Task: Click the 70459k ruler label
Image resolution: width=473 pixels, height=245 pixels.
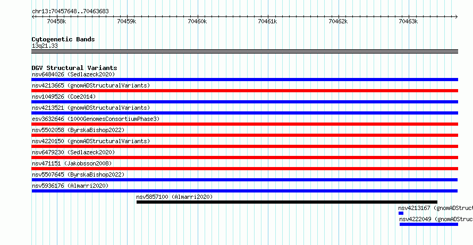Action: 126,21
